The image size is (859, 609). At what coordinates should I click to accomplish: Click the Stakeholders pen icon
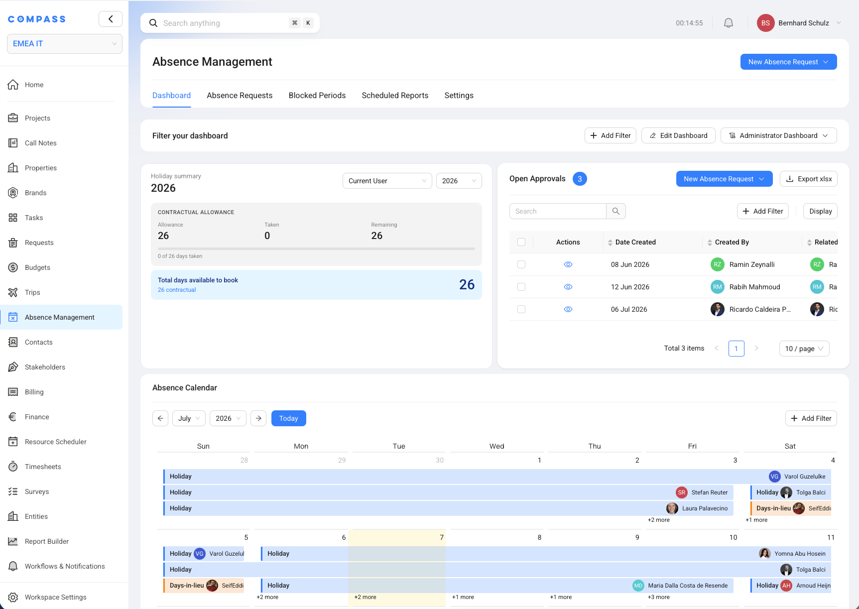(x=13, y=367)
